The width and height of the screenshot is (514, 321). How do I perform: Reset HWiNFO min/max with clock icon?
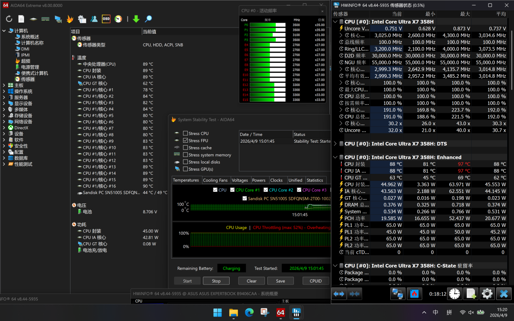tap(455, 293)
